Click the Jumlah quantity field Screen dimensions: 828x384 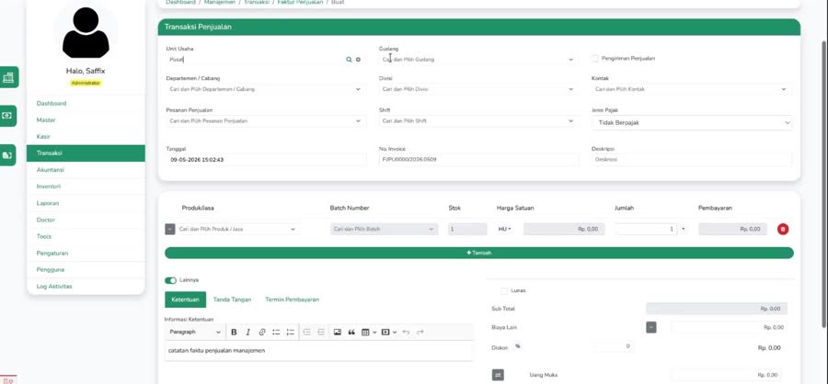tap(646, 230)
